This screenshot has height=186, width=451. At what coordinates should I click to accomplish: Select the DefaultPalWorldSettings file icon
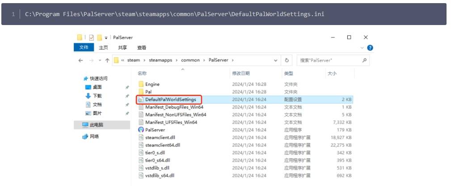tap(141, 99)
